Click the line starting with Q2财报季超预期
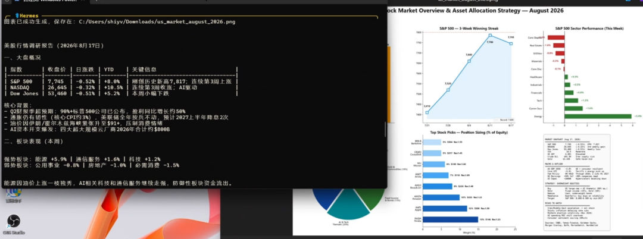The width and height of the screenshot is (643, 239). (94, 111)
